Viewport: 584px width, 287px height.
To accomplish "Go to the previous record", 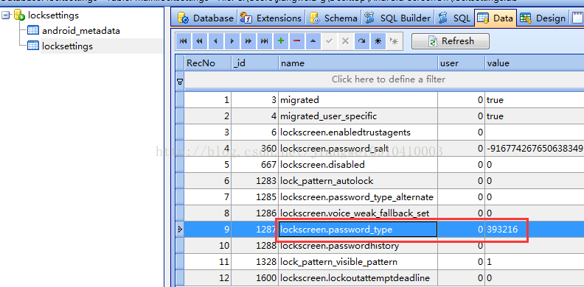I will (x=215, y=41).
